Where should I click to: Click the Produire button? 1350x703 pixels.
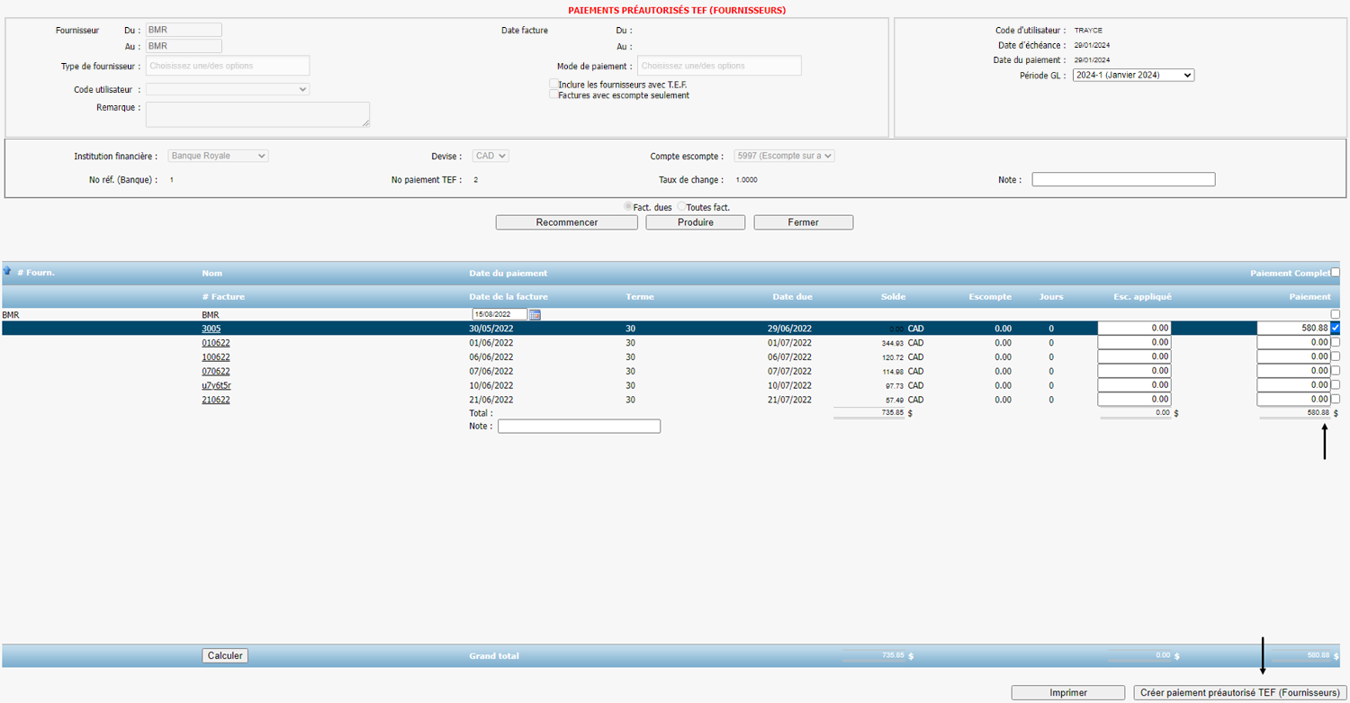pyautogui.click(x=695, y=222)
